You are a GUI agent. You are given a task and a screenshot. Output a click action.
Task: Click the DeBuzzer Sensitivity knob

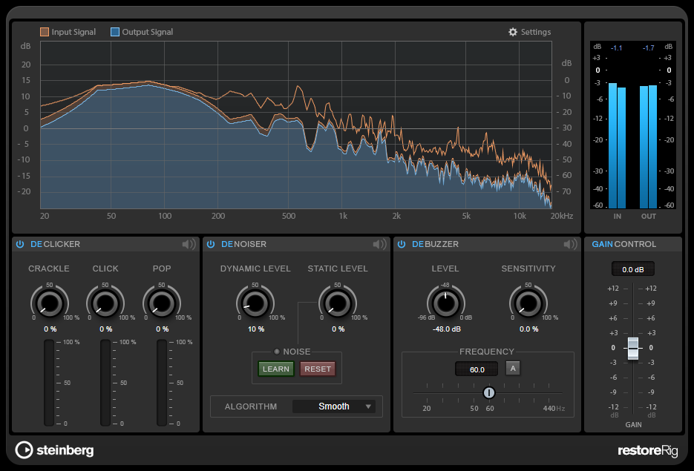point(528,303)
